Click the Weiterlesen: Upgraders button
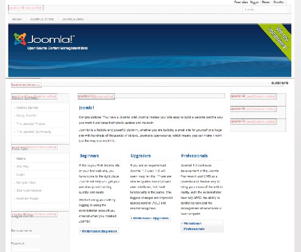 tap(150, 218)
